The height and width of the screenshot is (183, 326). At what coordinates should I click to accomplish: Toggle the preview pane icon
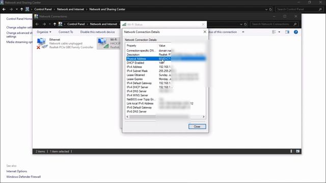coord(287,32)
